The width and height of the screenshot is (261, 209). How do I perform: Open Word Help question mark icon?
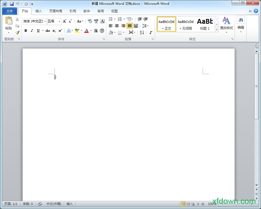pyautogui.click(x=256, y=11)
